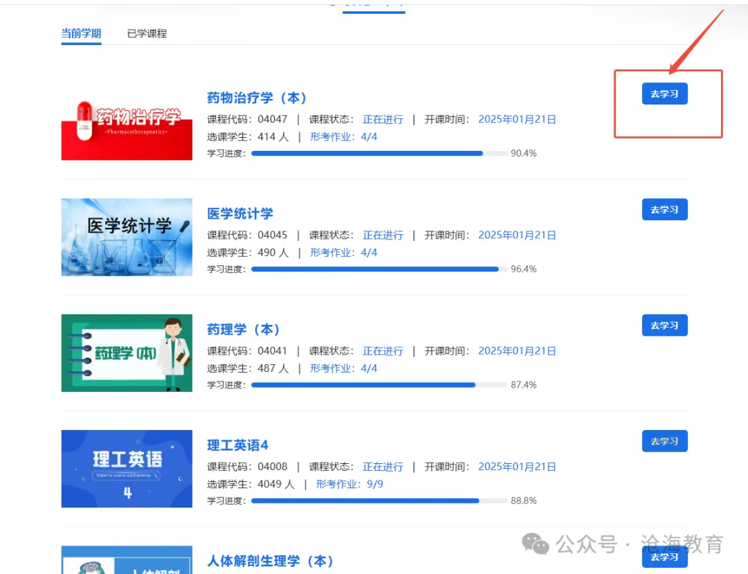The width and height of the screenshot is (748, 574).
Task: Click 去学习 for 药理学（本）
Action: (x=664, y=325)
